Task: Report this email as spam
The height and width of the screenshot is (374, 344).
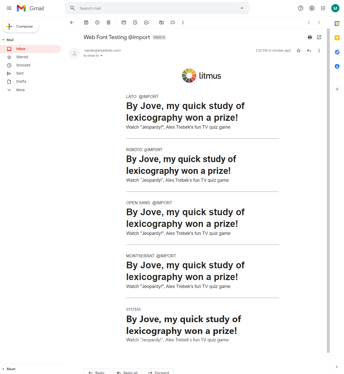Action: 97,22
